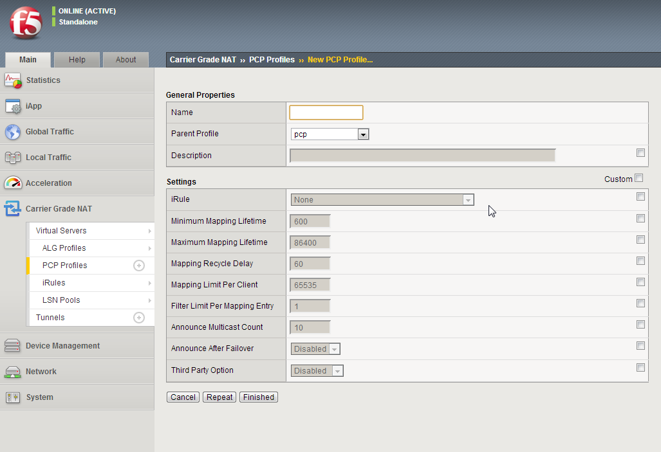Switch to the About tab
The height and width of the screenshot is (452, 661).
(x=126, y=60)
